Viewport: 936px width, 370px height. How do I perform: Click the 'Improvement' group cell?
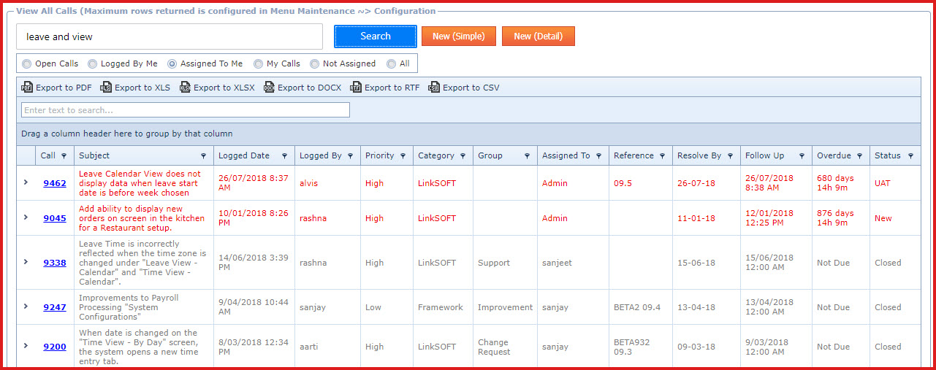coord(505,307)
